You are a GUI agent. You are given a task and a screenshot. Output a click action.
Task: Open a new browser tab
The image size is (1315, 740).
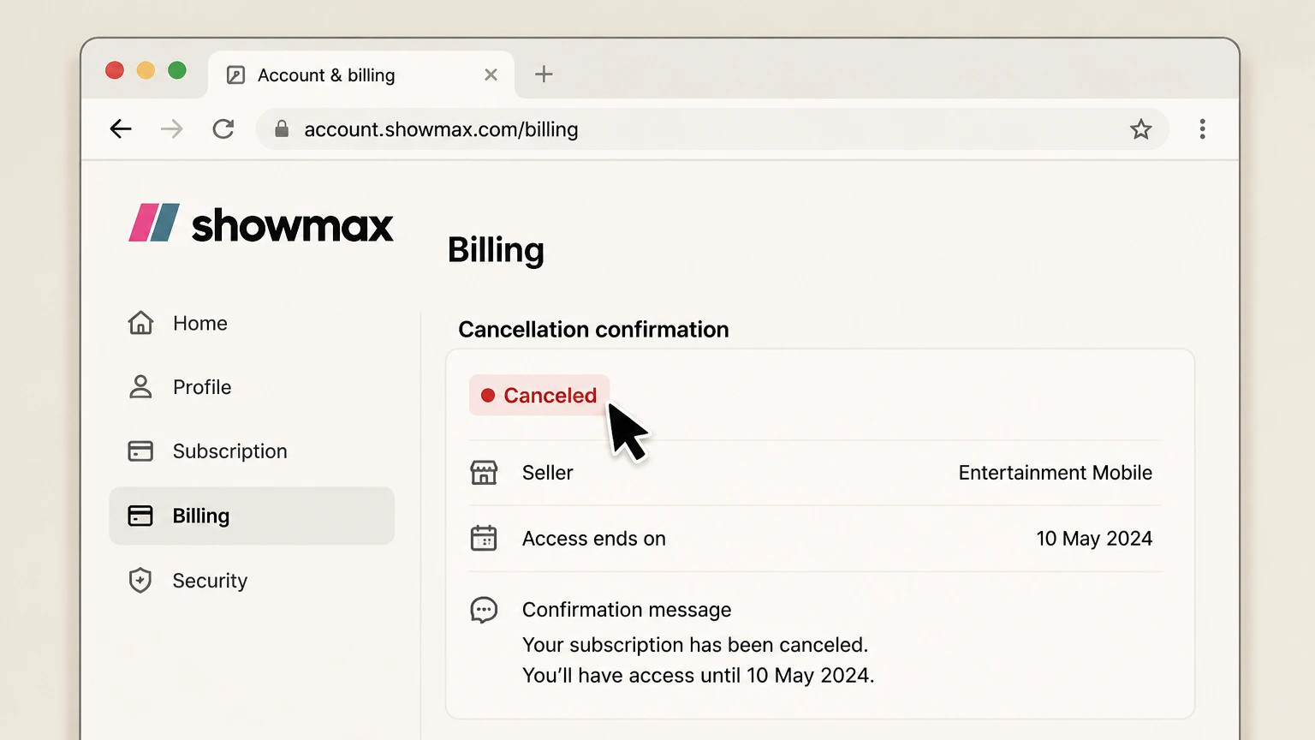[544, 75]
